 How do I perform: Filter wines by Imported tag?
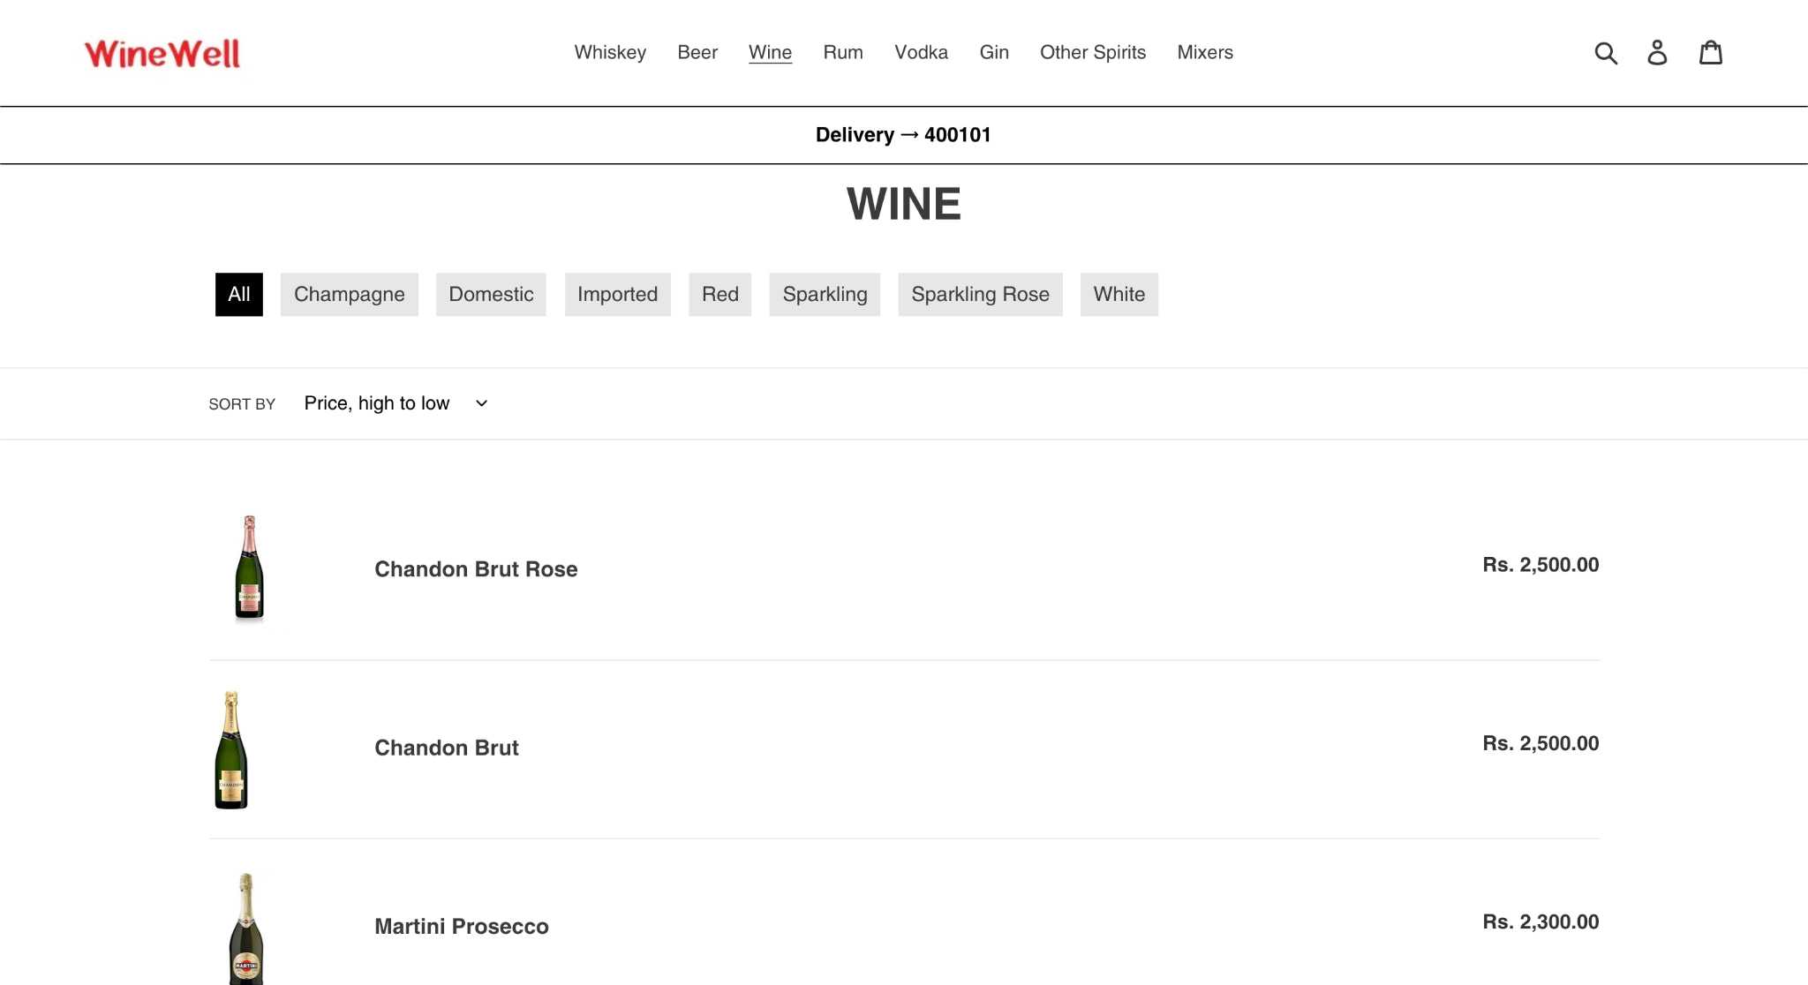coord(617,294)
